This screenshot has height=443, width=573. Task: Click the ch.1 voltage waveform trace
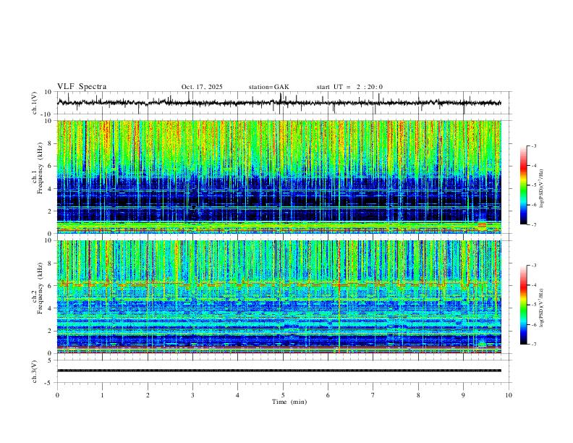(x=279, y=103)
